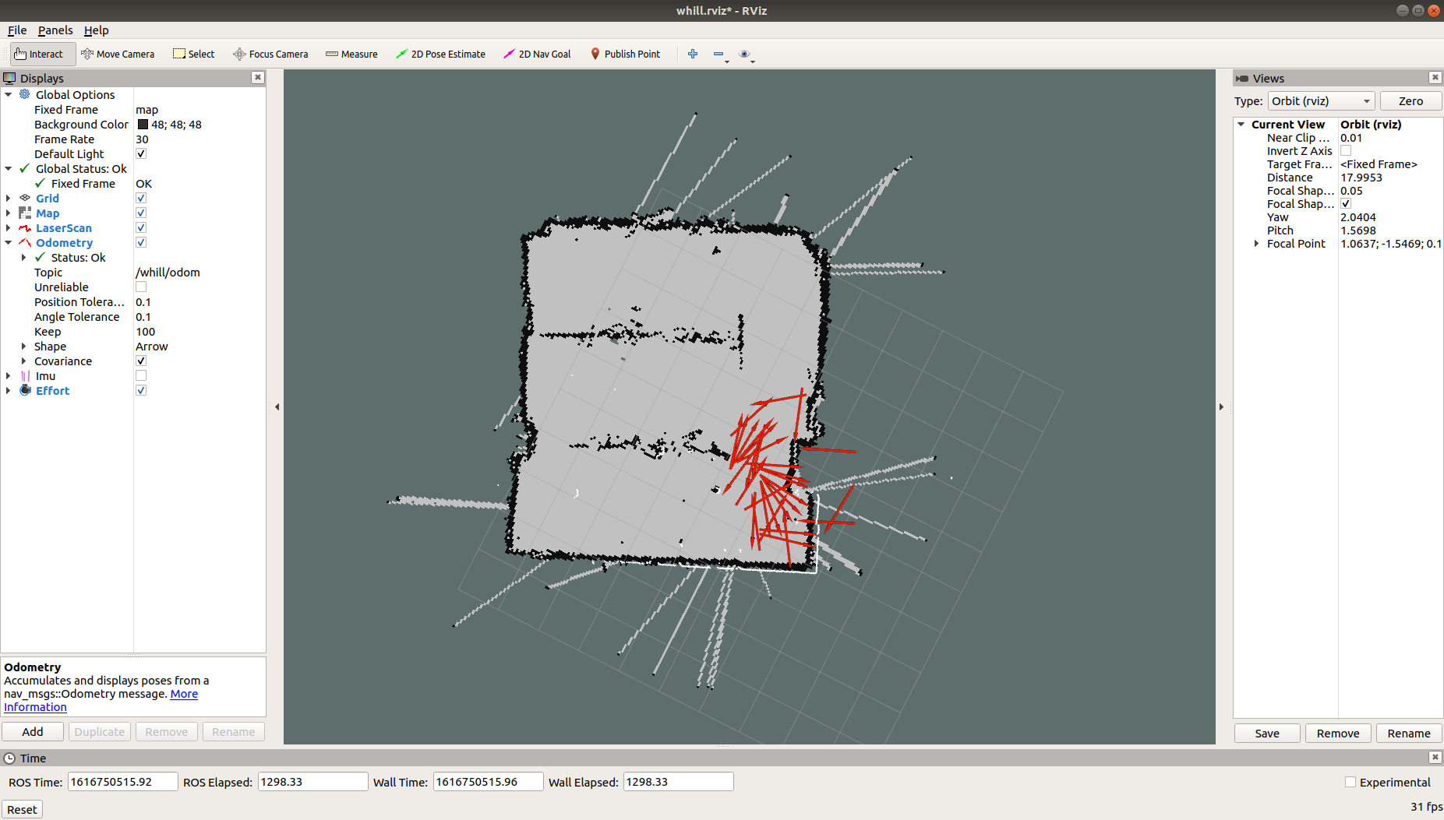This screenshot has width=1444, height=820.
Task: Open the view Type dropdown
Action: [1320, 100]
